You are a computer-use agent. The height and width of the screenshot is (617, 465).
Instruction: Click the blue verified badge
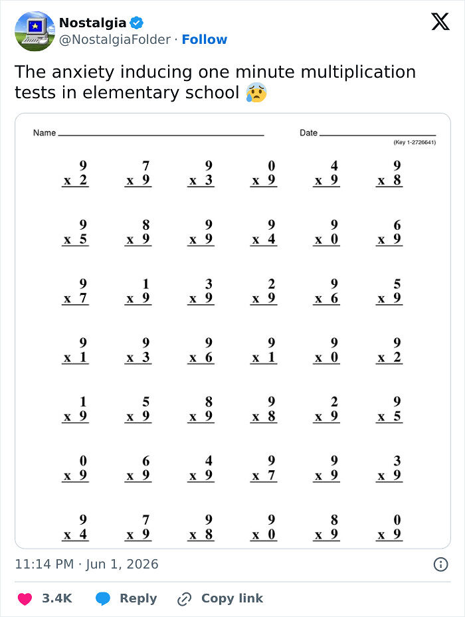click(137, 23)
